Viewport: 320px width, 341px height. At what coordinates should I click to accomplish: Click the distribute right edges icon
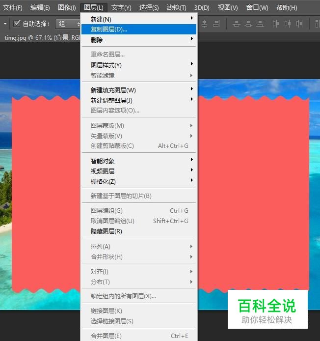tap(299, 24)
